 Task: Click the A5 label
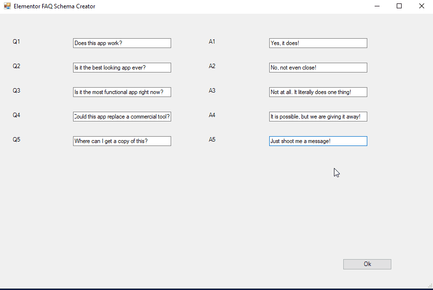tap(212, 140)
